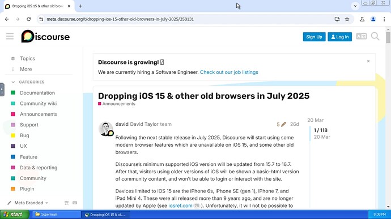The height and width of the screenshot is (219, 391).
Task: Click the topic title heading
Action: pyautogui.click(x=203, y=96)
